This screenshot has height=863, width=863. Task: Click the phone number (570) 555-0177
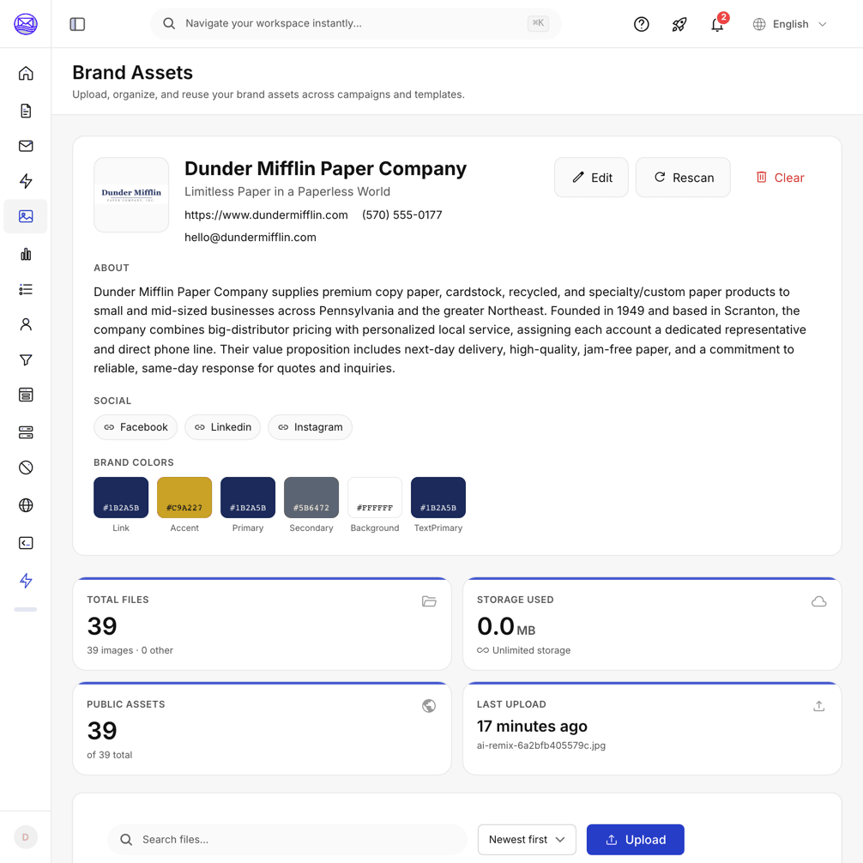click(401, 214)
